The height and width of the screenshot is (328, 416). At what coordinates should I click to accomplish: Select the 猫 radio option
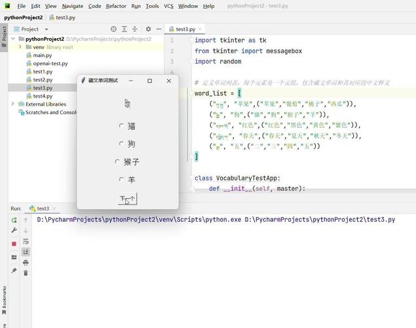[x=127, y=126]
